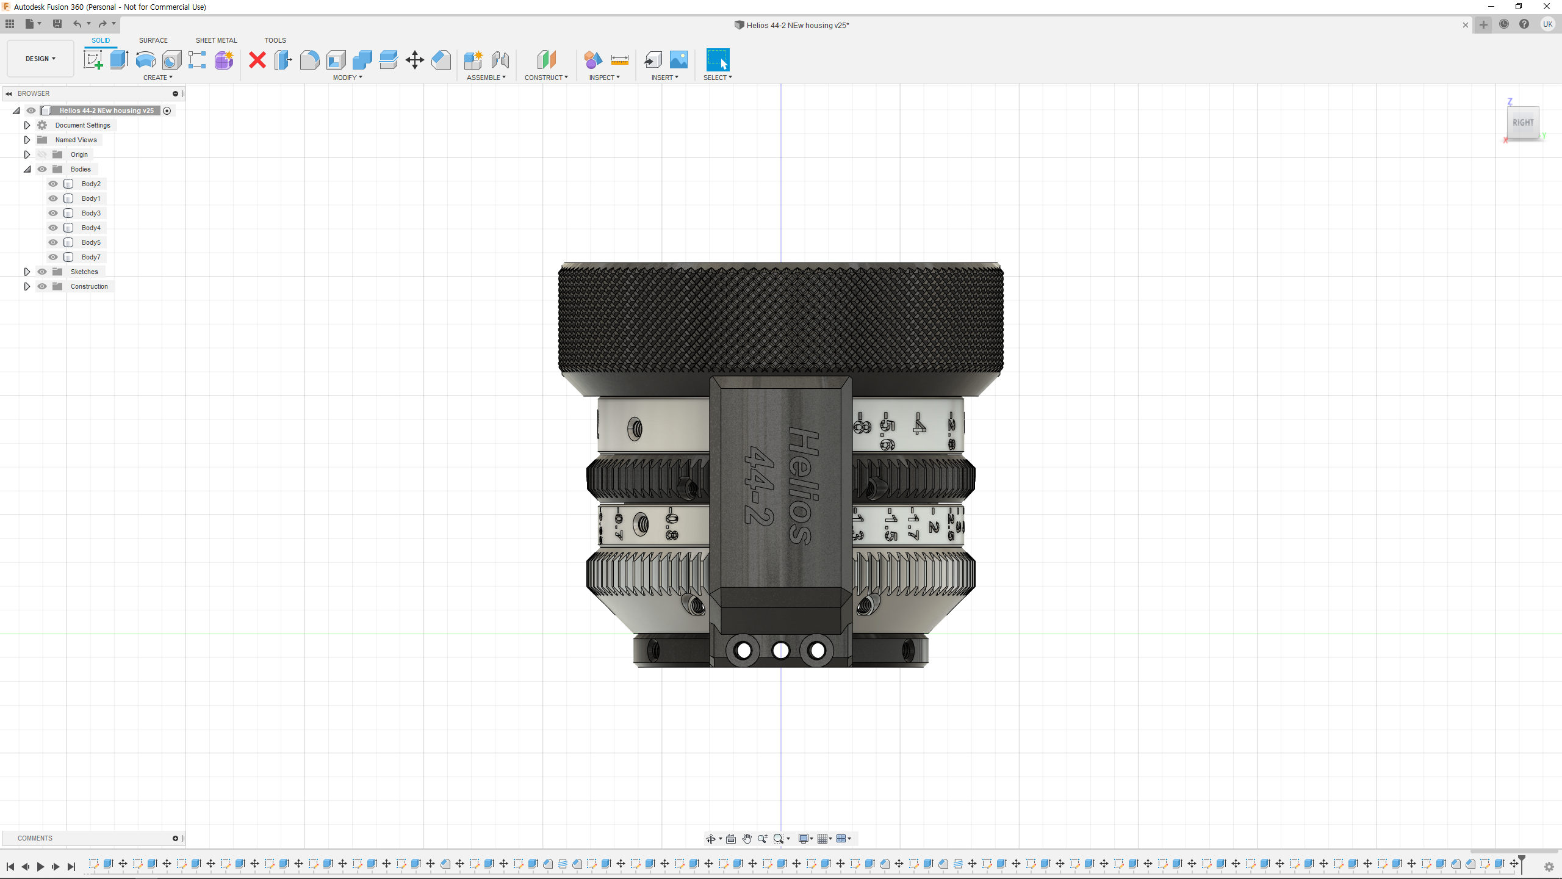Click the Insert Image icon
Image resolution: width=1562 pixels, height=879 pixels.
point(678,60)
